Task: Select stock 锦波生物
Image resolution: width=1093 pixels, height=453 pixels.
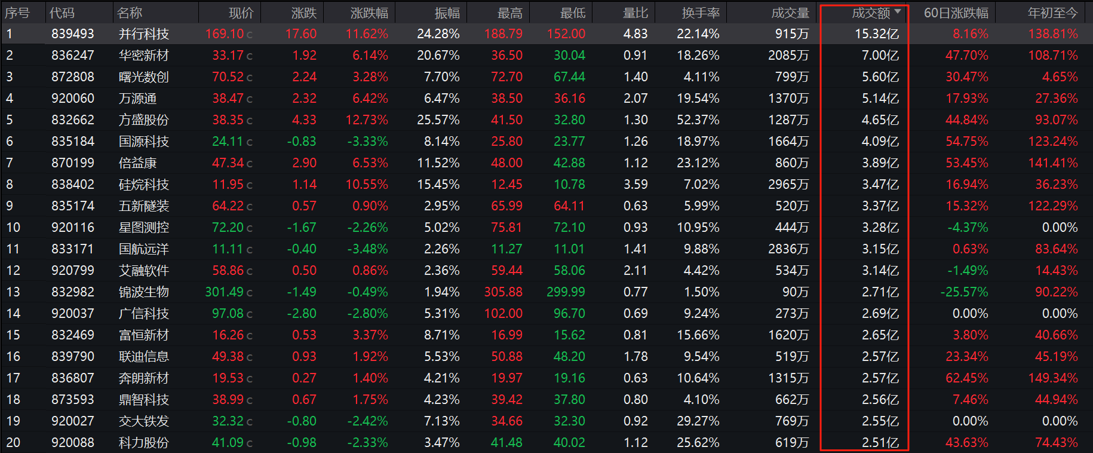Action: click(x=144, y=292)
